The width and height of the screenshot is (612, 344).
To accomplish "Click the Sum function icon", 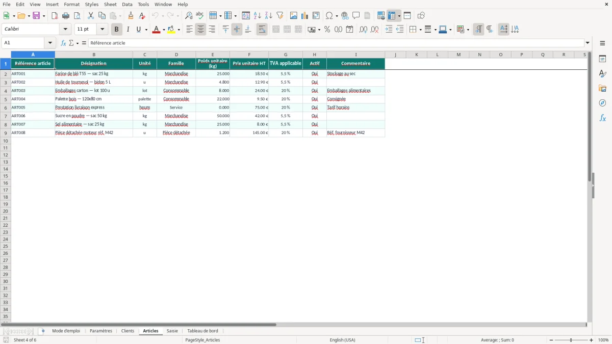I will 71,43.
